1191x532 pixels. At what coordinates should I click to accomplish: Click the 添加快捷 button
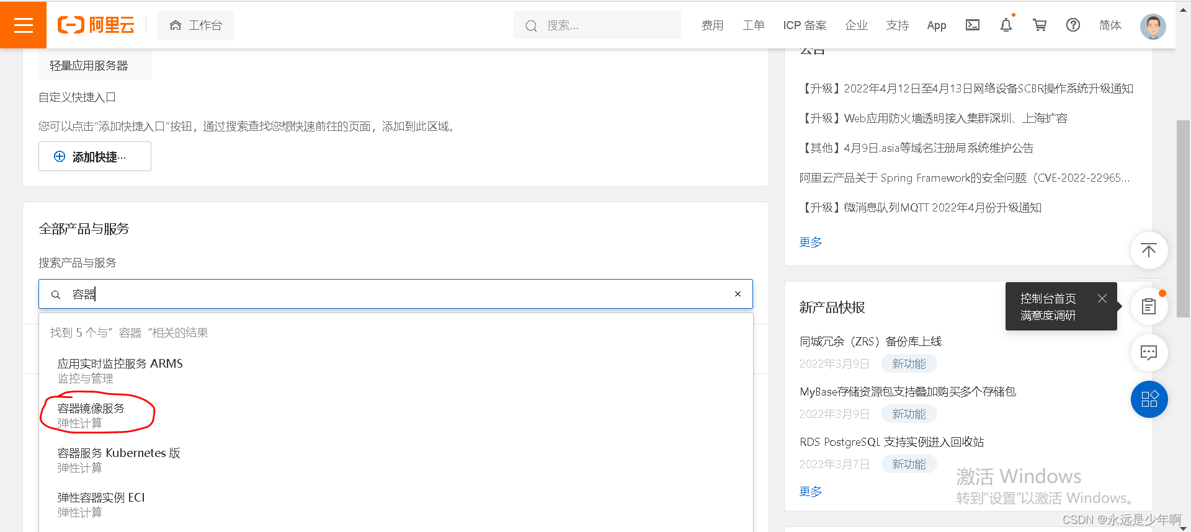[94, 156]
